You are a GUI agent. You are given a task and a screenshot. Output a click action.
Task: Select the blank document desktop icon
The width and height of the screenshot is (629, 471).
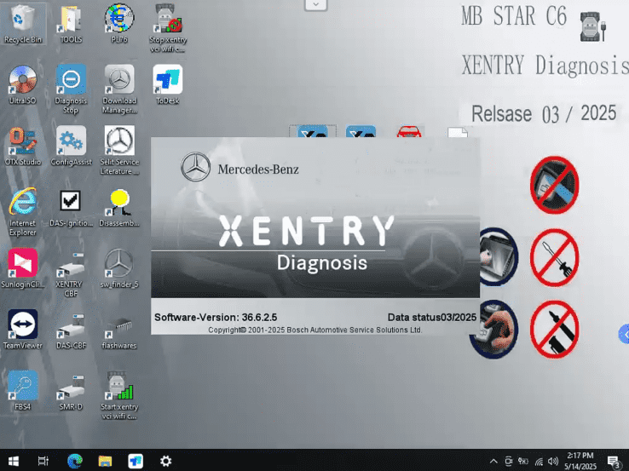(458, 132)
